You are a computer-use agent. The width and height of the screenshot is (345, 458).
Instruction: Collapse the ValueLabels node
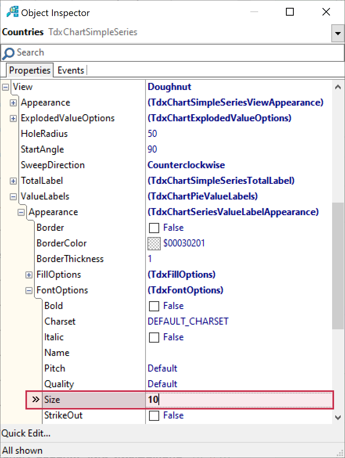pyautogui.click(x=13, y=197)
